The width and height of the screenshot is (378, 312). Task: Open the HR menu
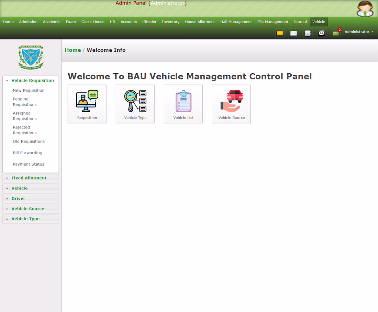pos(112,22)
